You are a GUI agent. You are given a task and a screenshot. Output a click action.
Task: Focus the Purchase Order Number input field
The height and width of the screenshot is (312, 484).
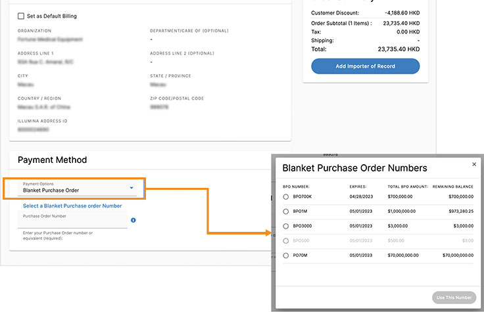72,222
